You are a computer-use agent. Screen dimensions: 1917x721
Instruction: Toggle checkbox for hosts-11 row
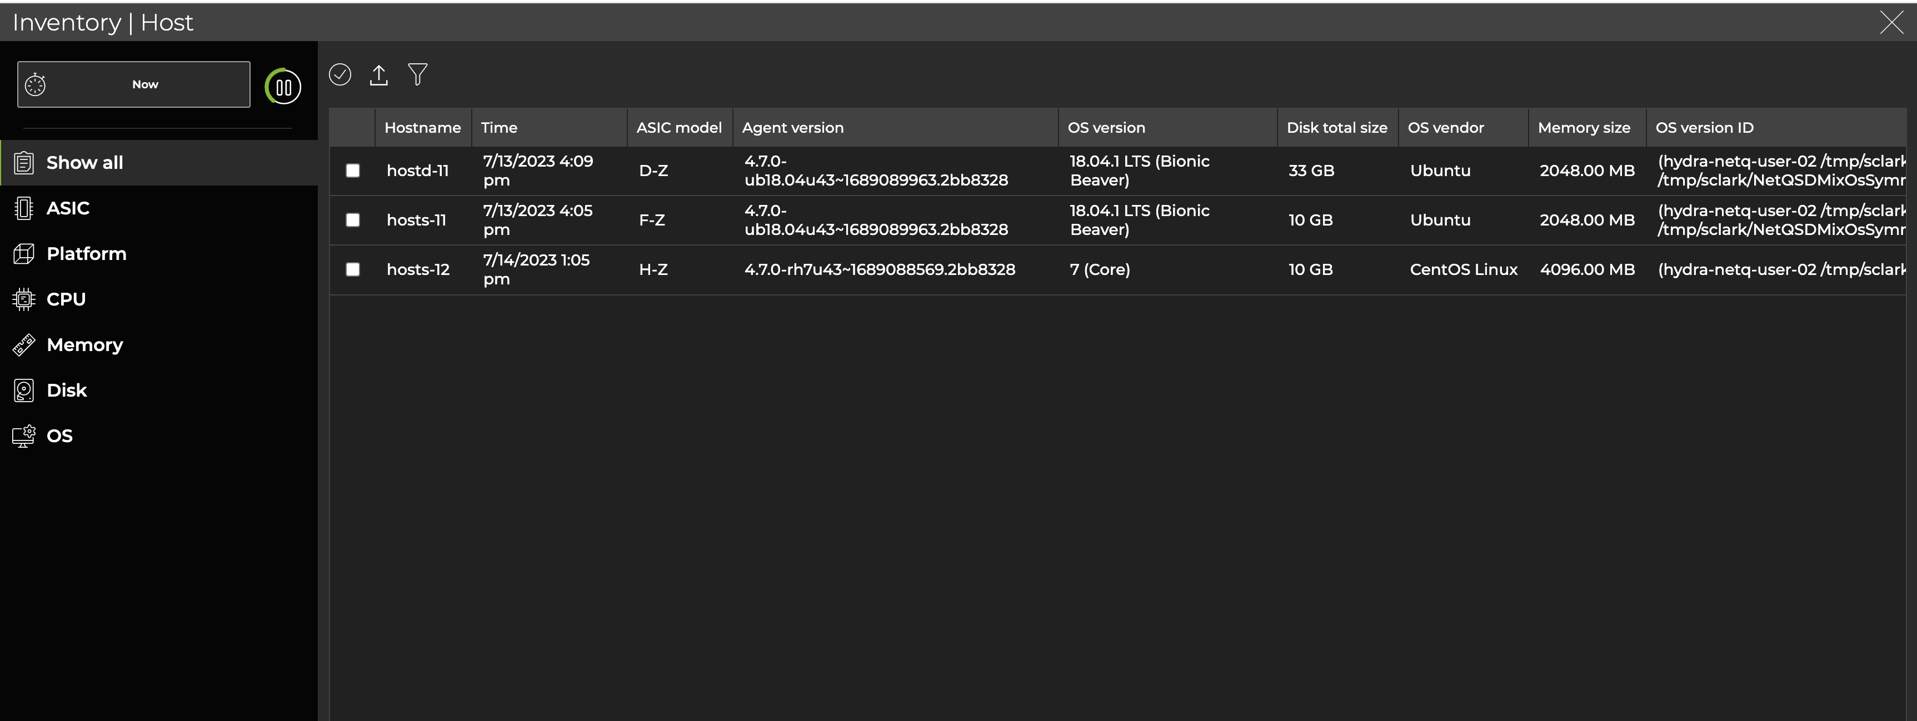pos(352,219)
